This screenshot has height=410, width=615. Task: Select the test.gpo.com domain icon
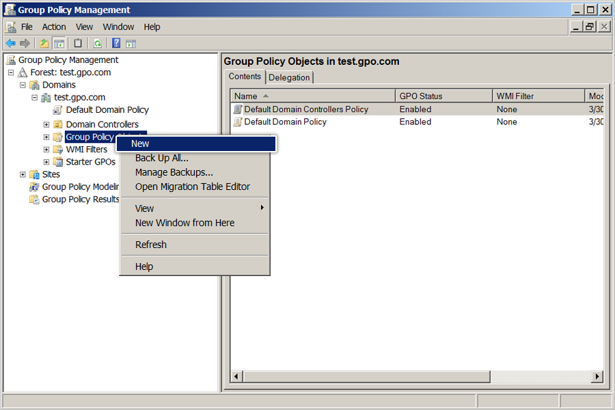[x=46, y=97]
